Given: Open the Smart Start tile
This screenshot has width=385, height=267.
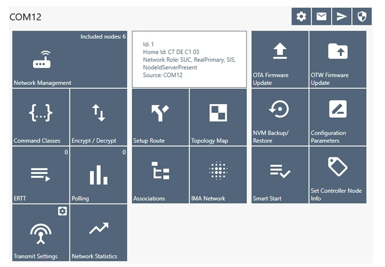Looking at the screenshot, I should click(x=280, y=175).
